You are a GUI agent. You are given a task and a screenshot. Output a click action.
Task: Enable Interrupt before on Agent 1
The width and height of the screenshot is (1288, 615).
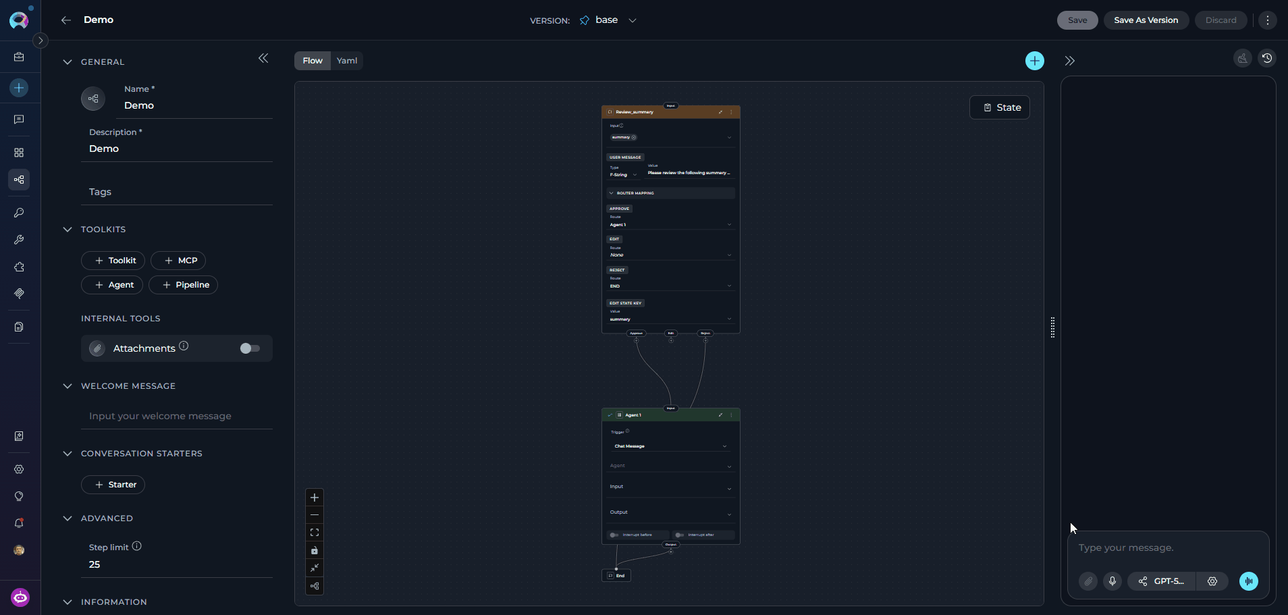[614, 535]
